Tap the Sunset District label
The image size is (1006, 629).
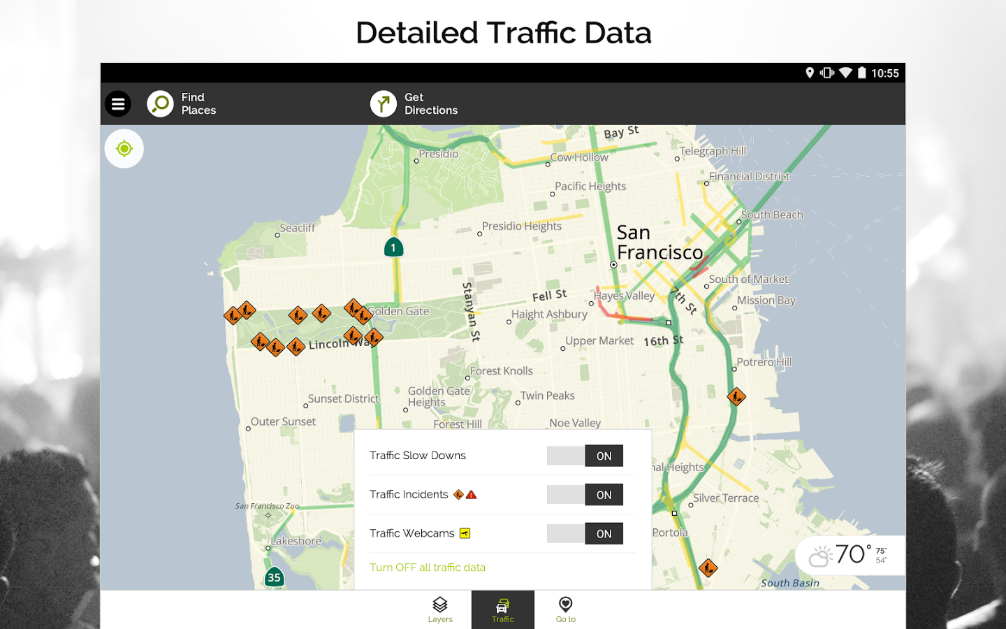(344, 398)
